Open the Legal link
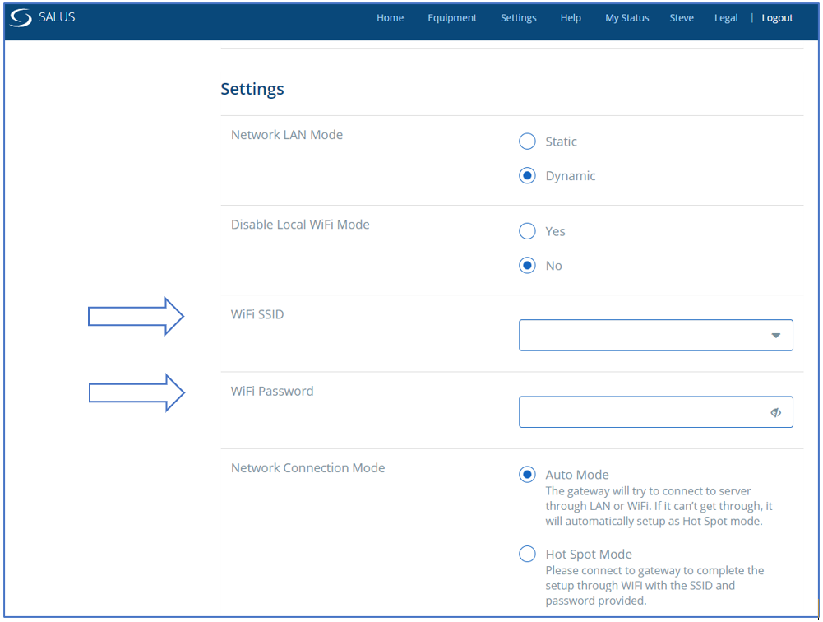 pos(726,18)
